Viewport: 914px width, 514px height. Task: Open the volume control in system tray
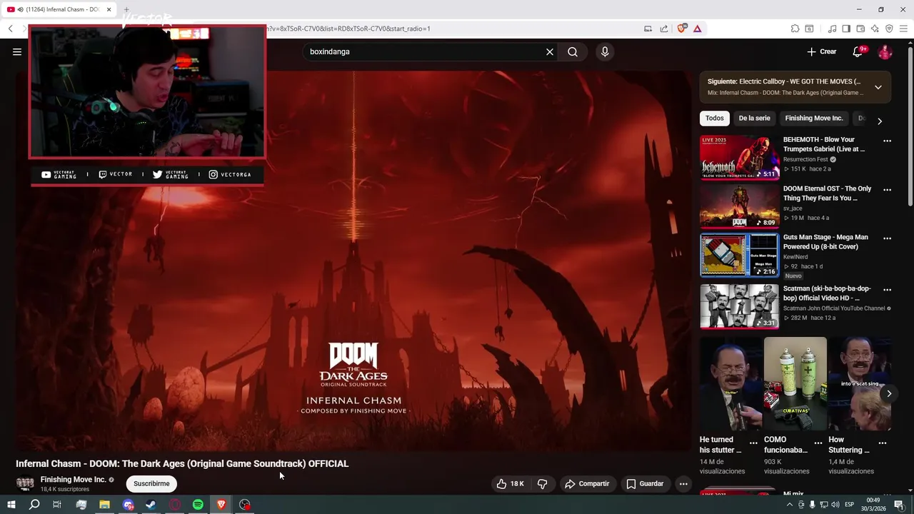click(835, 505)
